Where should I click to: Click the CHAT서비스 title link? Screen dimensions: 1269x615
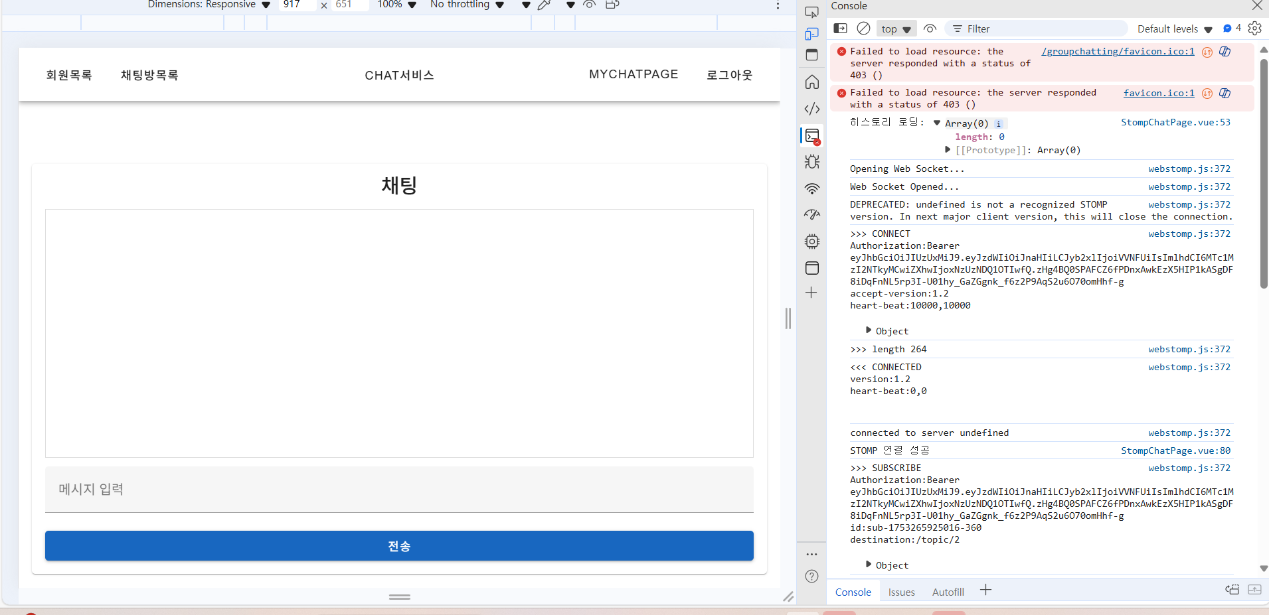(x=399, y=75)
